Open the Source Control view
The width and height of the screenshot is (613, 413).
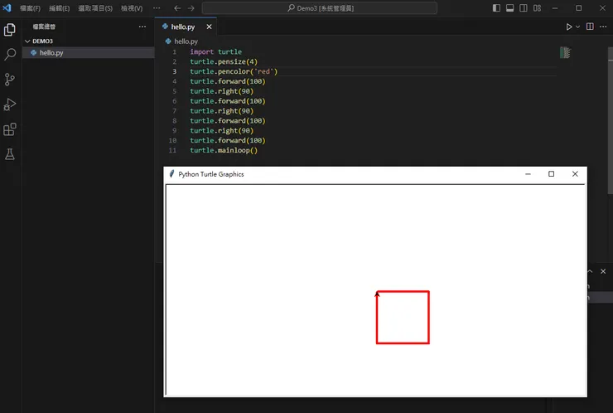pyautogui.click(x=10, y=80)
